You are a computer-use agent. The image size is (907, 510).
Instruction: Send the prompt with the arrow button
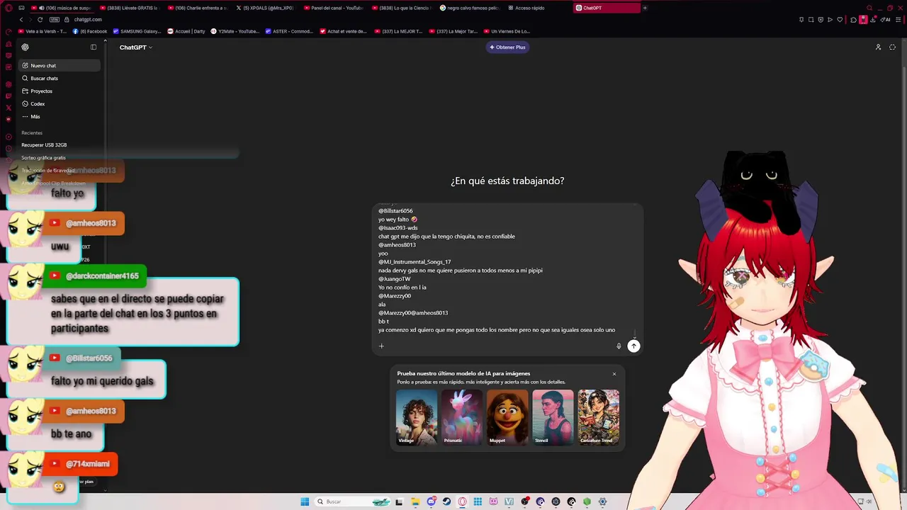pyautogui.click(x=633, y=346)
